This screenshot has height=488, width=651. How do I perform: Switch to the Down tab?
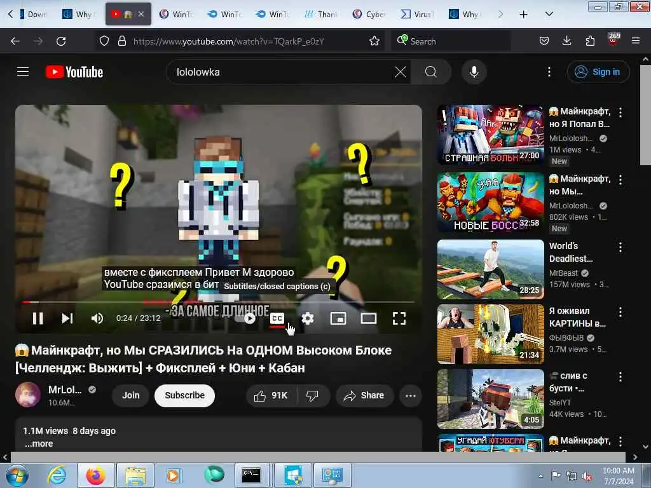pyautogui.click(x=33, y=15)
